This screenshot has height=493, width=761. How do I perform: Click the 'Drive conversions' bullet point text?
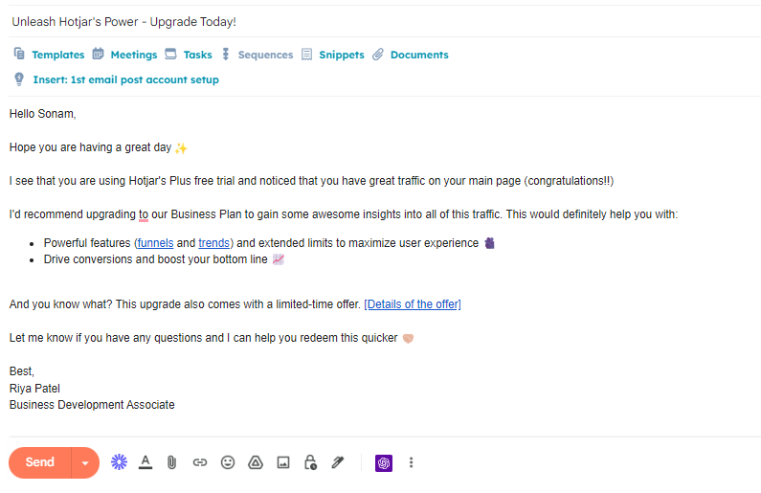coord(156,259)
